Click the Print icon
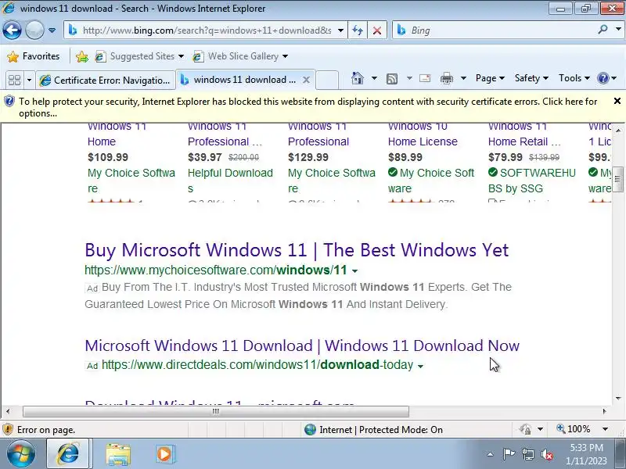Image resolution: width=626 pixels, height=469 pixels. [446, 78]
